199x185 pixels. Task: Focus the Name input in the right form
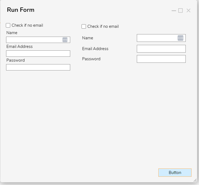(x=161, y=38)
